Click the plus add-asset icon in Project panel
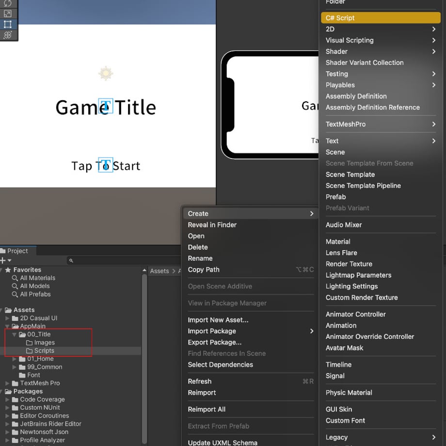The image size is (446, 446). pyautogui.click(x=3, y=260)
